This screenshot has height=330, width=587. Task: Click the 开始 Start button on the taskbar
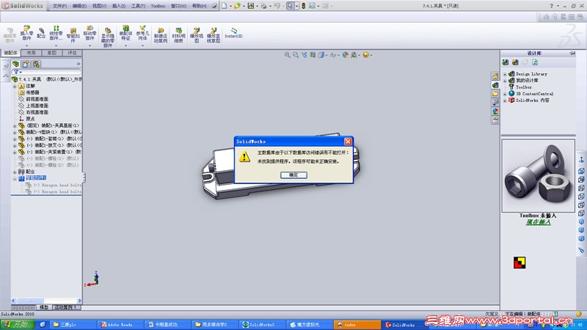tap(18, 324)
